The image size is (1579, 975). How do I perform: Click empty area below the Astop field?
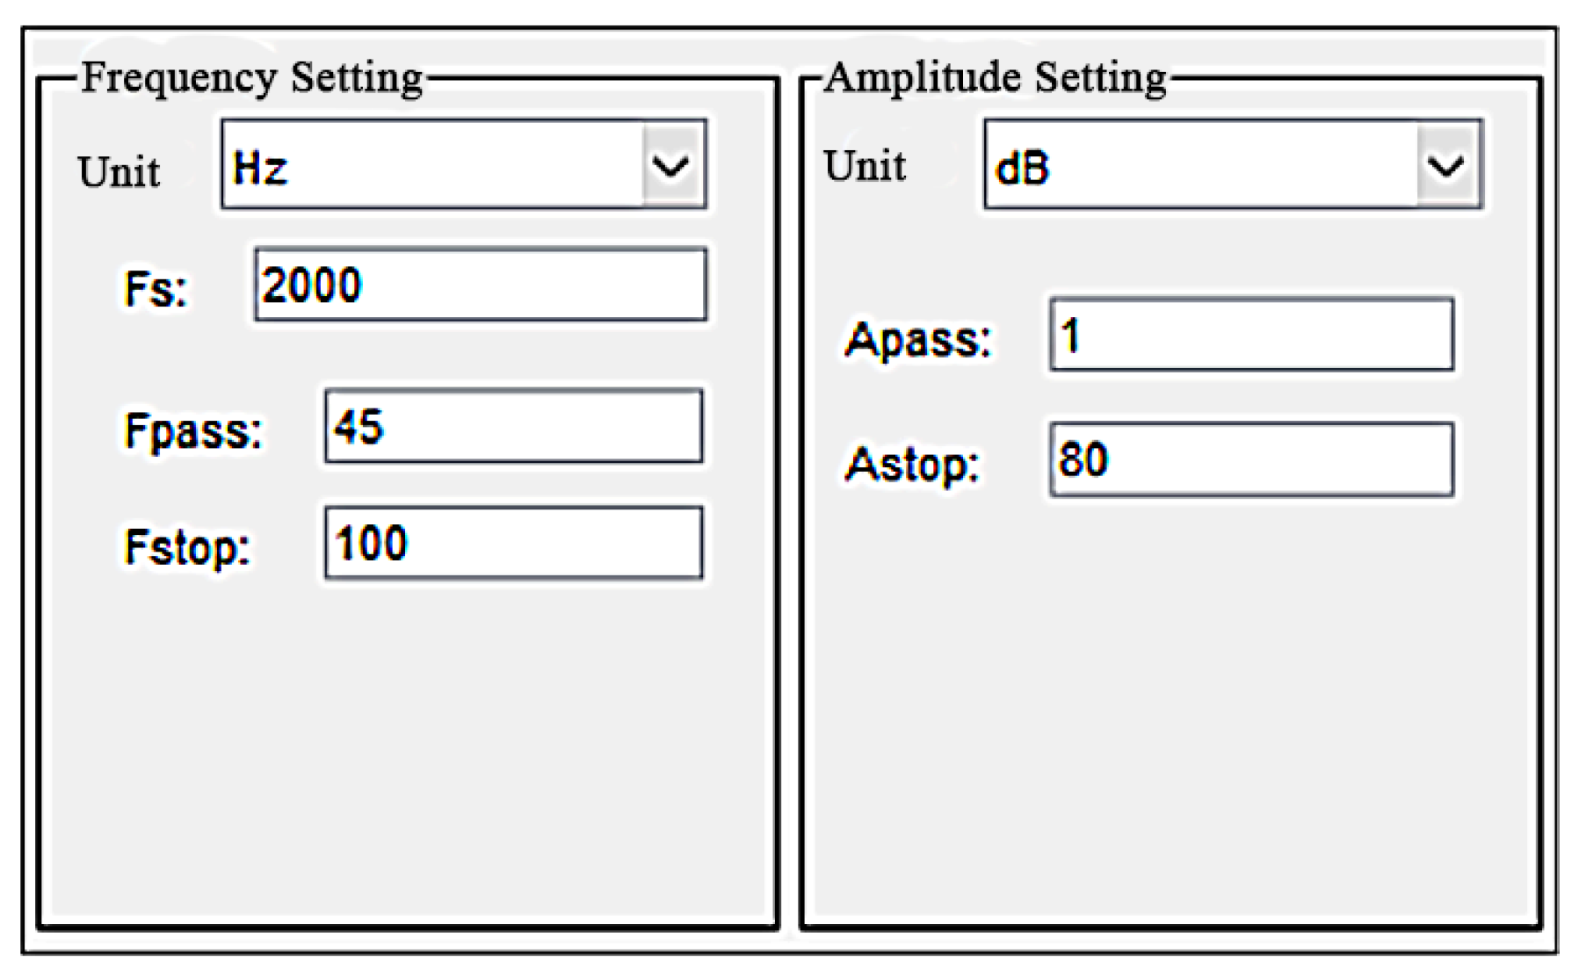pos(1170,703)
